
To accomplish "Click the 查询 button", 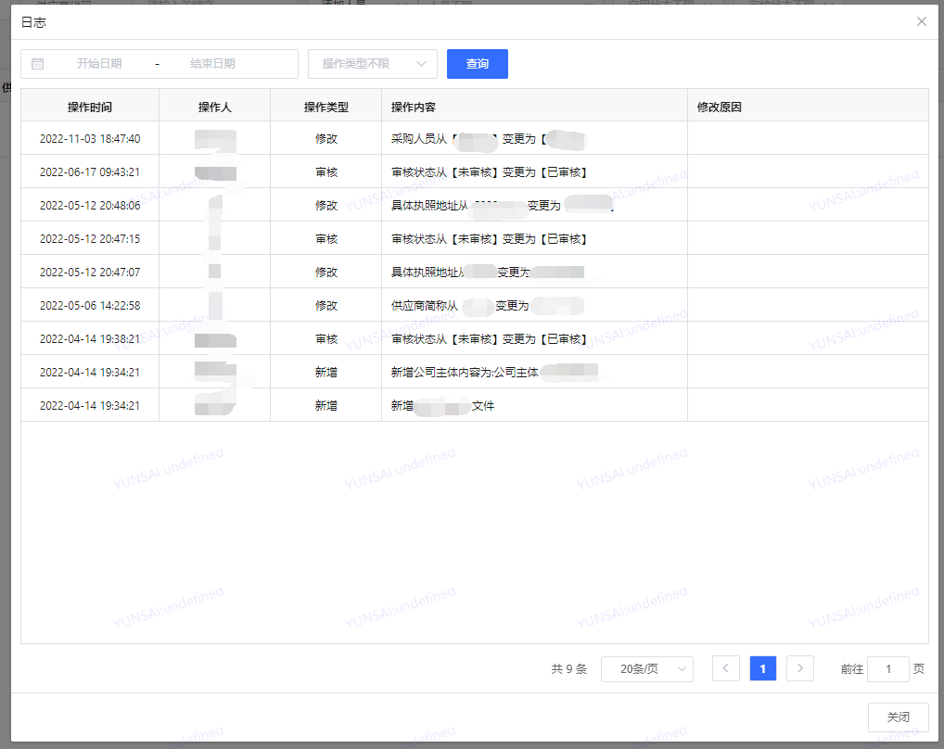I will click(477, 64).
